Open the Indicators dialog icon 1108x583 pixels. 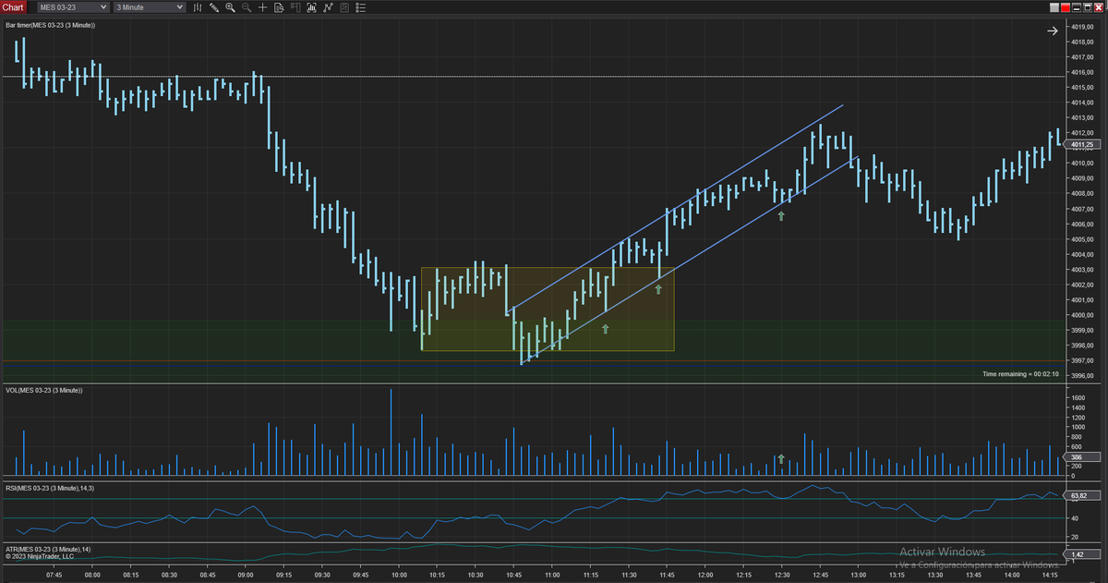[x=328, y=7]
